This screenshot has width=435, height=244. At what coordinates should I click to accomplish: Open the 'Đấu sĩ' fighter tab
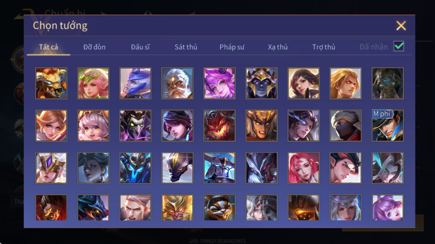[140, 47]
